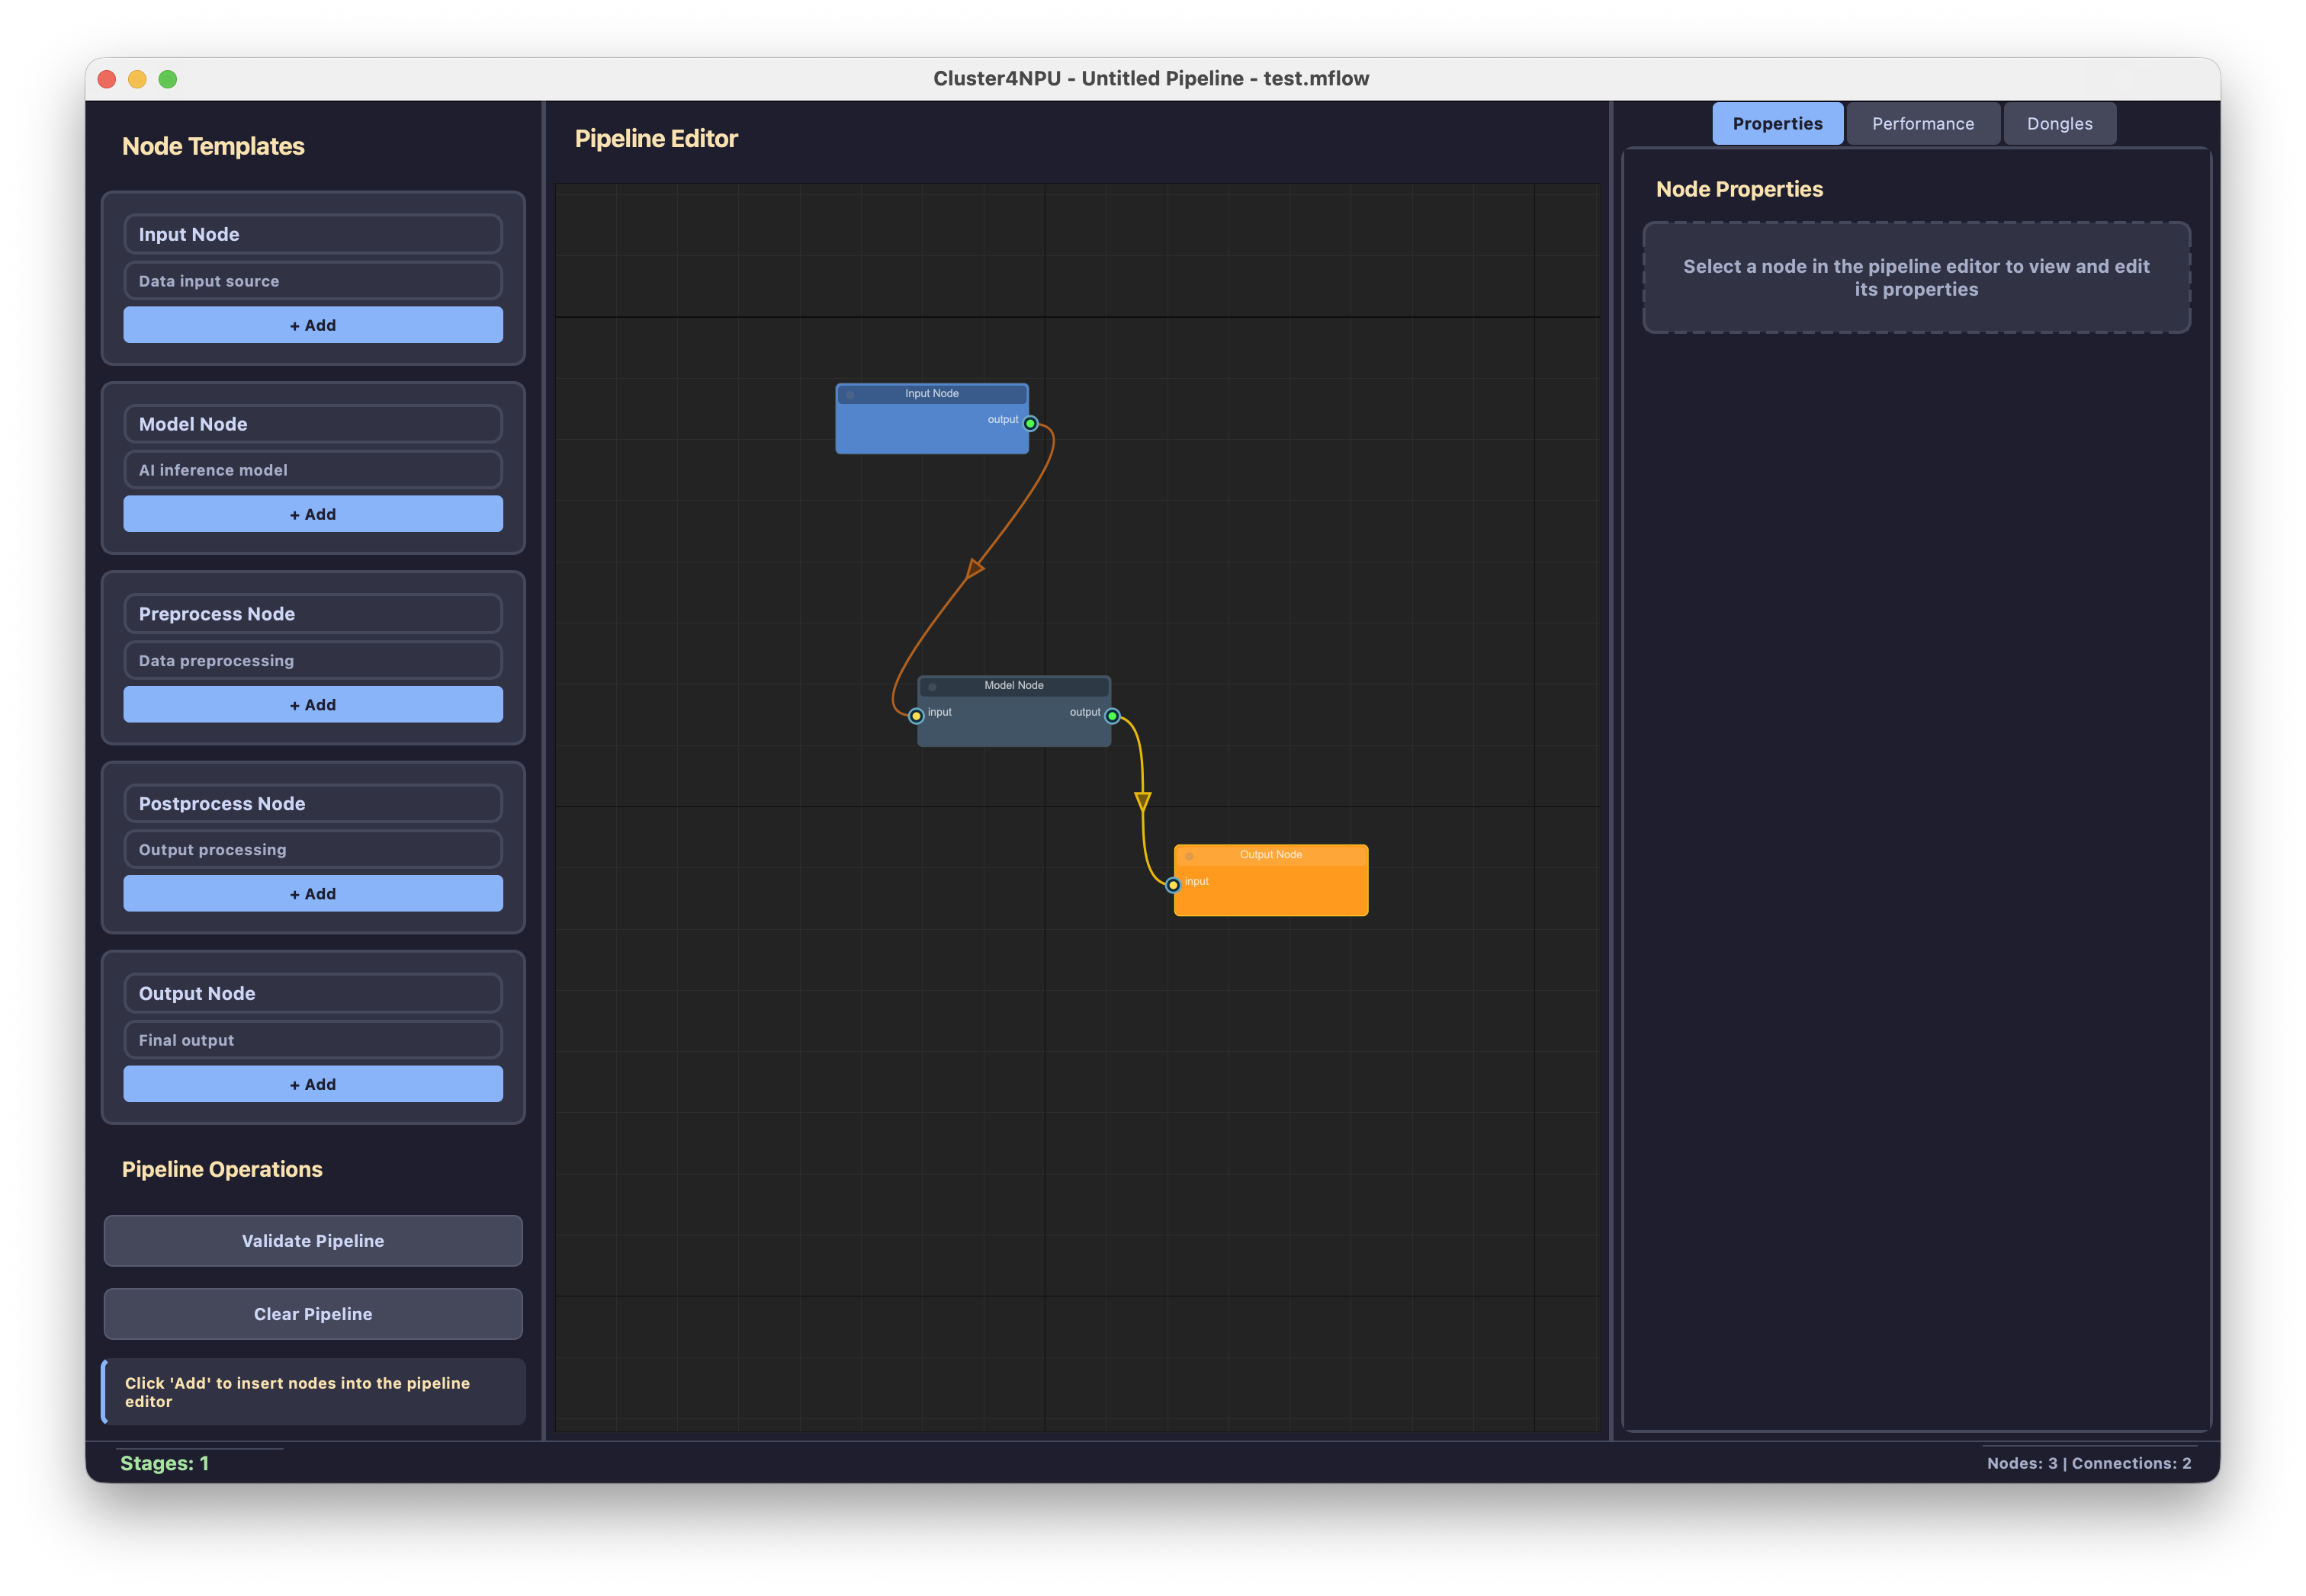
Task: Open the Dongles tab
Action: coord(2059,124)
